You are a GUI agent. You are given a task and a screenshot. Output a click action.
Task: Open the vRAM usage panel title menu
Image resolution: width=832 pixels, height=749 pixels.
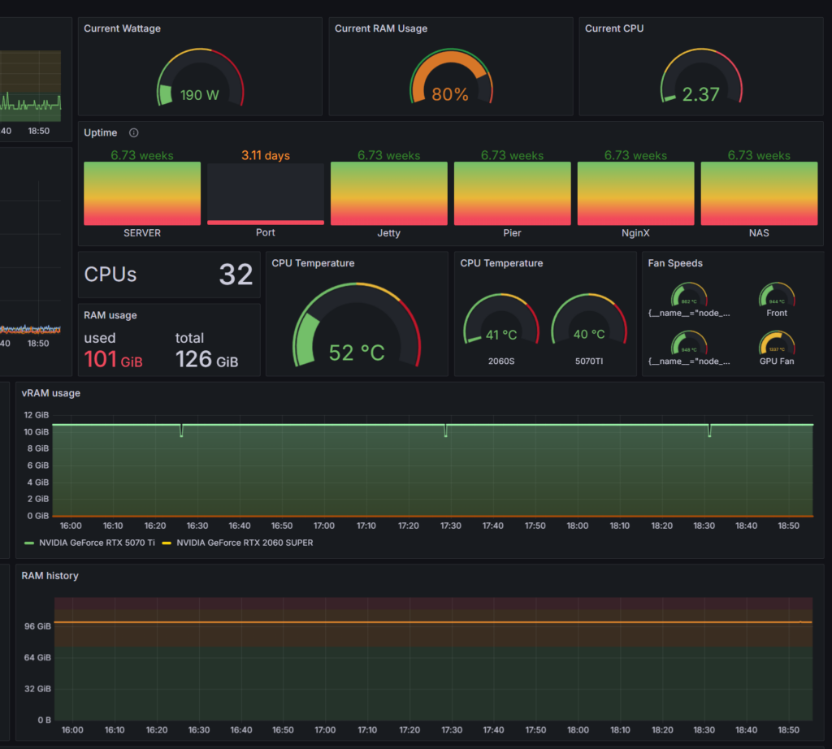[x=50, y=393]
